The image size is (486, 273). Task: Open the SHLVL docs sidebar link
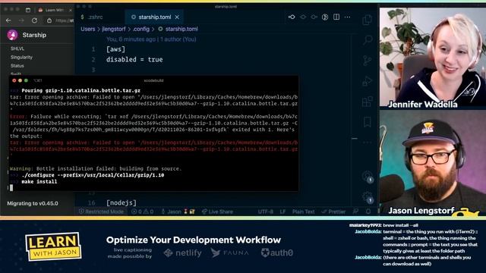tap(17, 49)
